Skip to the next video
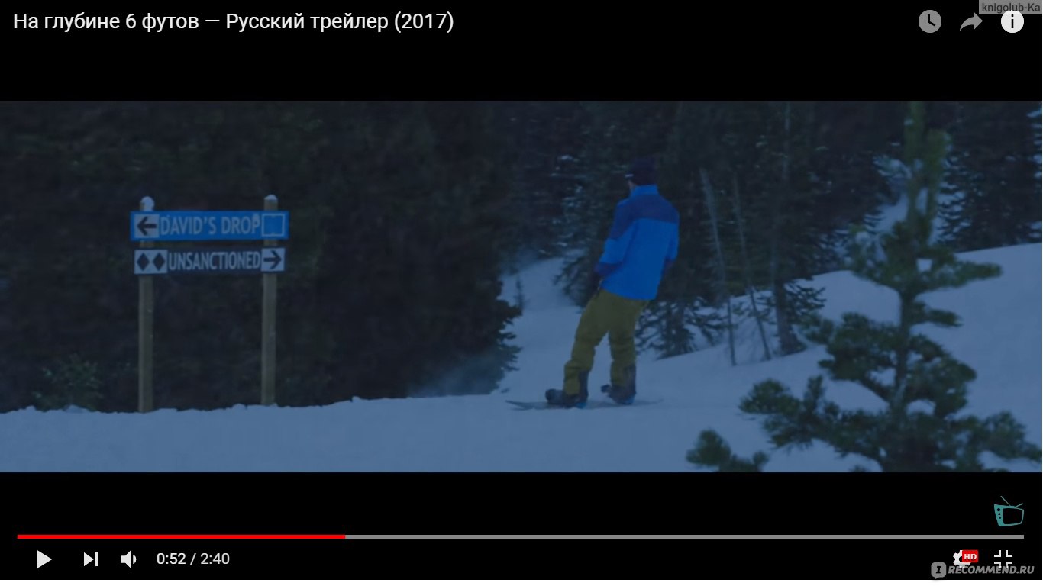 90,559
